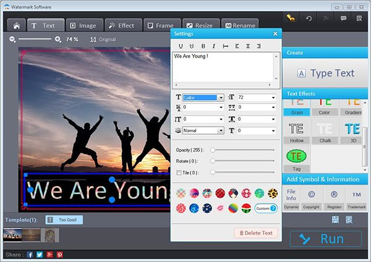Insert Dynamic File Info
Viewport: 371px width, 262px height.
[291, 198]
